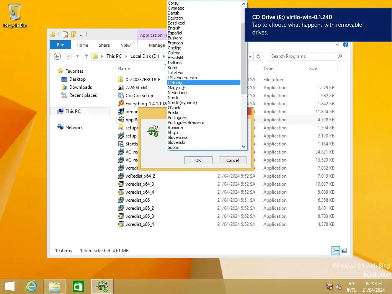Refresh the Explorer folder view
The image size is (392, 294).
(258, 56)
